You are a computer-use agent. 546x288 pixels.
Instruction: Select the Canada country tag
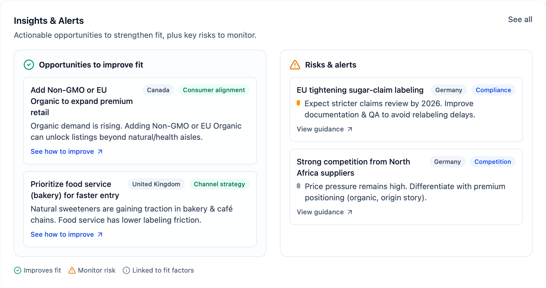click(158, 90)
